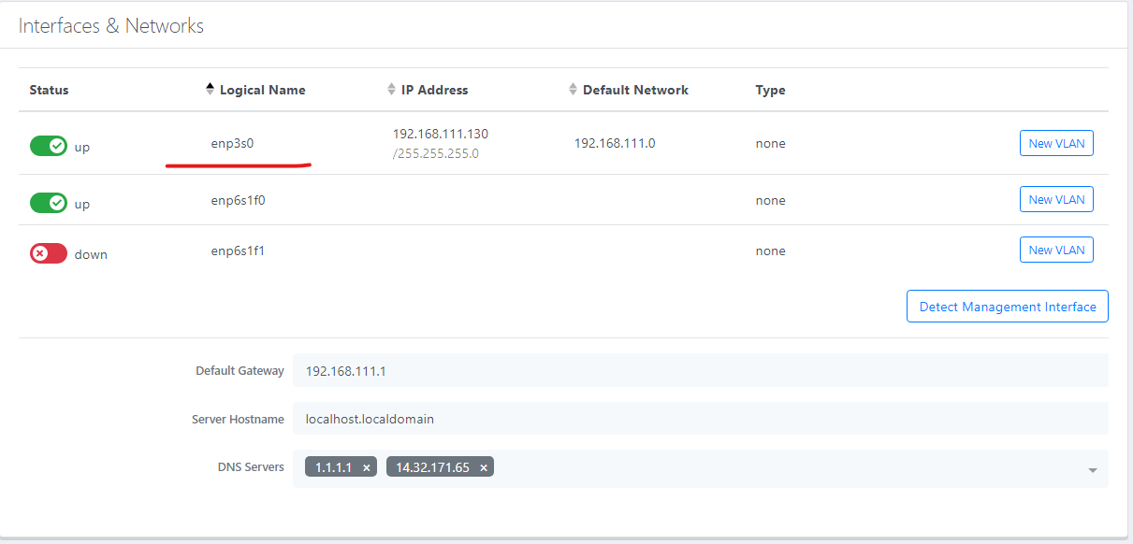The width and height of the screenshot is (1133, 544).
Task: Remove DNS server 1.1.1.1 tag
Action: point(367,467)
